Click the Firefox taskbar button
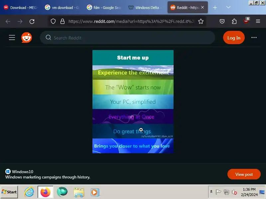Screen dimensions: 266x199 click(46, 192)
